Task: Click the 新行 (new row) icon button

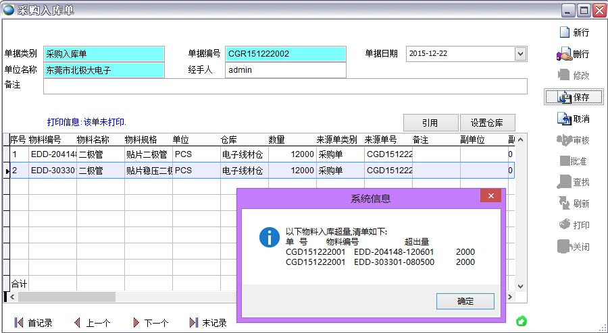Action: click(x=573, y=32)
